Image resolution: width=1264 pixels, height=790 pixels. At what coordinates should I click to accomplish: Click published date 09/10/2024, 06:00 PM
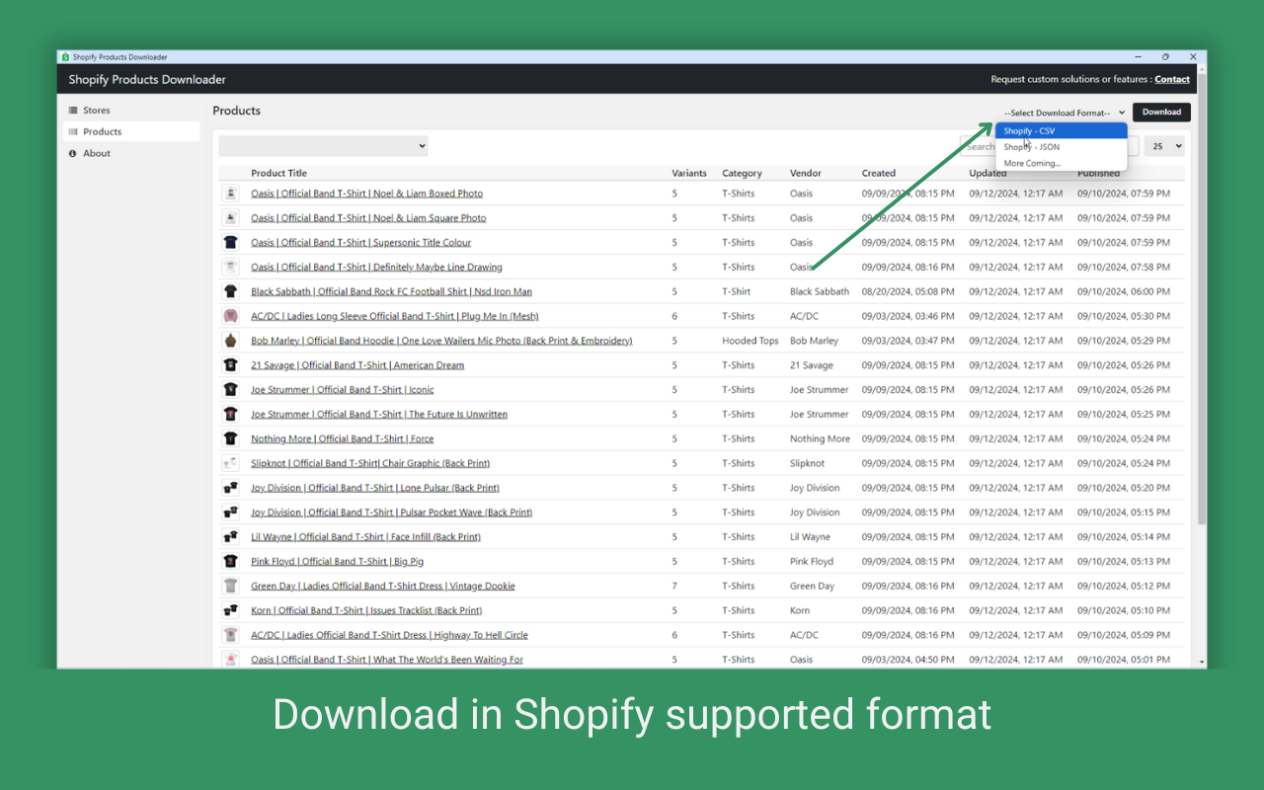click(1124, 291)
